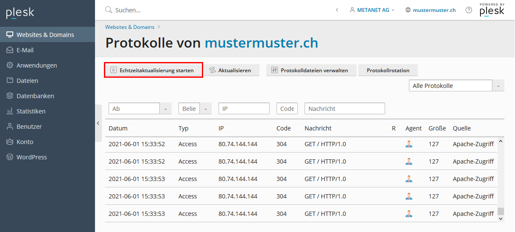Go to Datenbanken in sidebar
This screenshot has height=232, width=515.
(35, 96)
